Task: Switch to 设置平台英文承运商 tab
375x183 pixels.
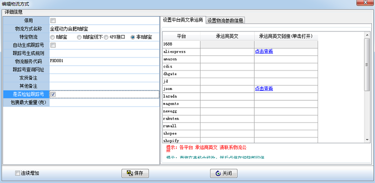Action: tap(183, 20)
